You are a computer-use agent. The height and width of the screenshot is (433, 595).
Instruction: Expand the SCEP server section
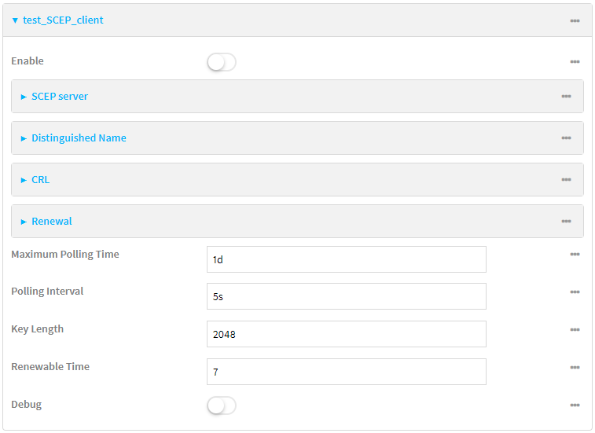59,97
